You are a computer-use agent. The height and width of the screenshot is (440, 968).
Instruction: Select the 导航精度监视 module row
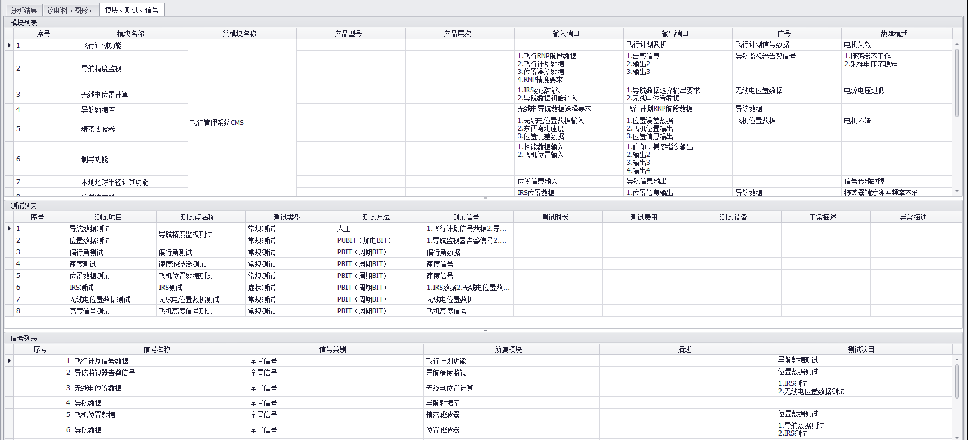[101, 68]
